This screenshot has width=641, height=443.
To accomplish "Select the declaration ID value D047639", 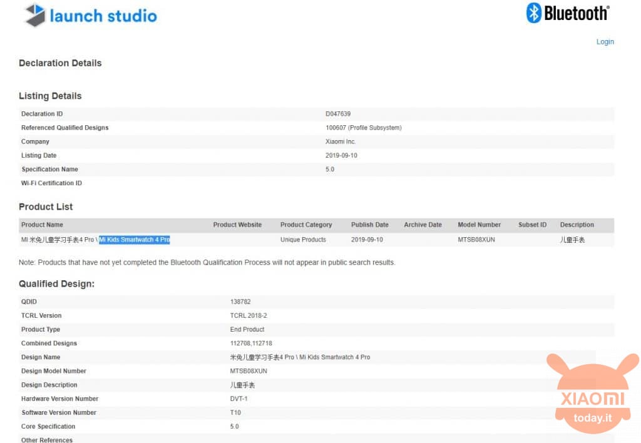I will click(x=338, y=114).
